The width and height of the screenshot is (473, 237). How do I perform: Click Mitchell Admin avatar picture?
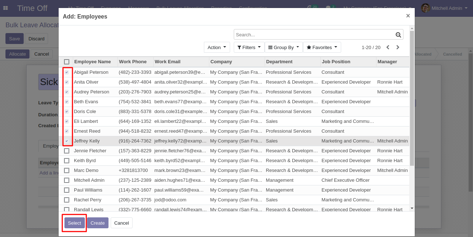[x=425, y=8]
